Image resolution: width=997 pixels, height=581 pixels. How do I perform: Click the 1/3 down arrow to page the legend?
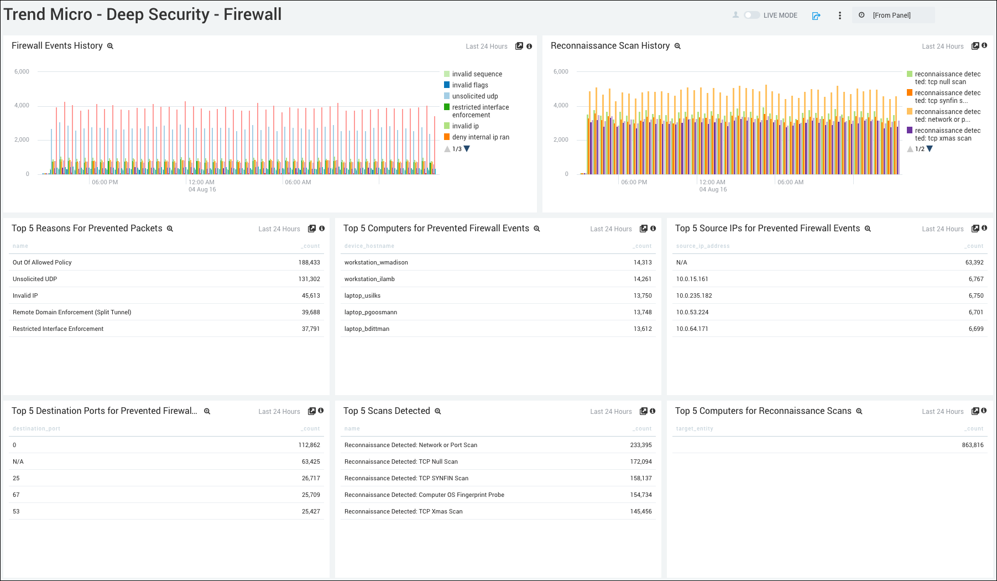click(466, 148)
